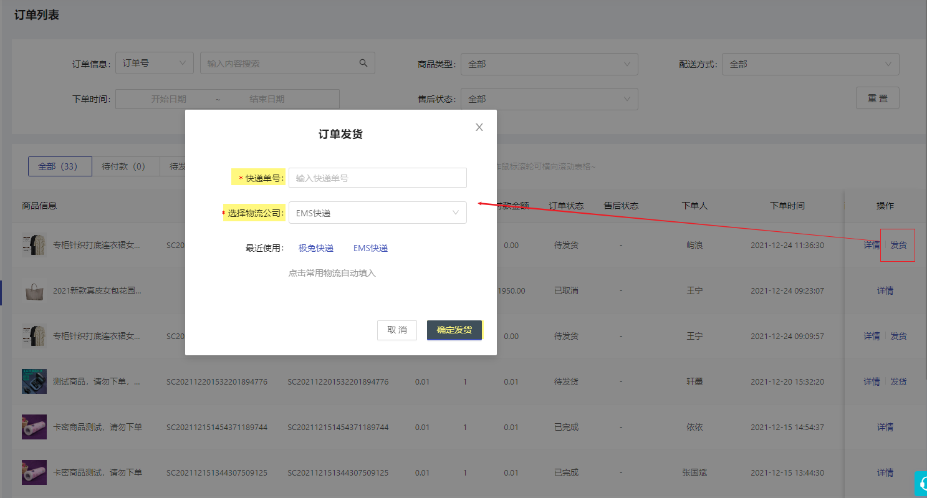Viewport: 927px width, 498px height.
Task: Click the 开始日期 date field
Action: click(168, 99)
